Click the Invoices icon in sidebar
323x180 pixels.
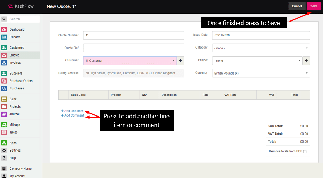pyautogui.click(x=4, y=63)
